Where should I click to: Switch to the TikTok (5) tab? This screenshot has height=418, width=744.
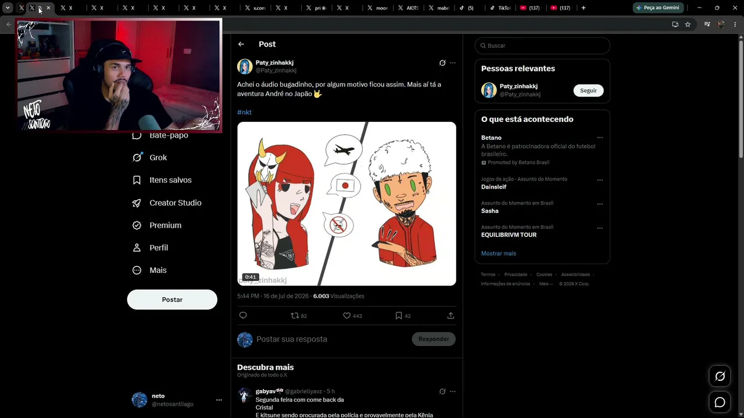point(469,8)
